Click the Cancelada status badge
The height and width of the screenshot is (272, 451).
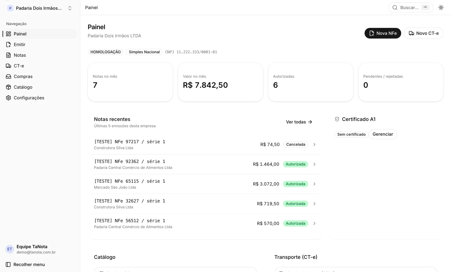point(296,145)
